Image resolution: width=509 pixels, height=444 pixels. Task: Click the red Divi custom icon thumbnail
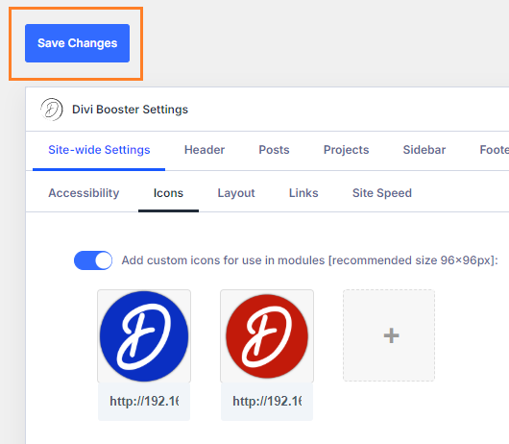point(267,336)
